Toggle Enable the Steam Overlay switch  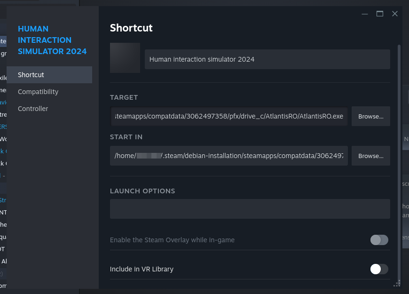[379, 240]
